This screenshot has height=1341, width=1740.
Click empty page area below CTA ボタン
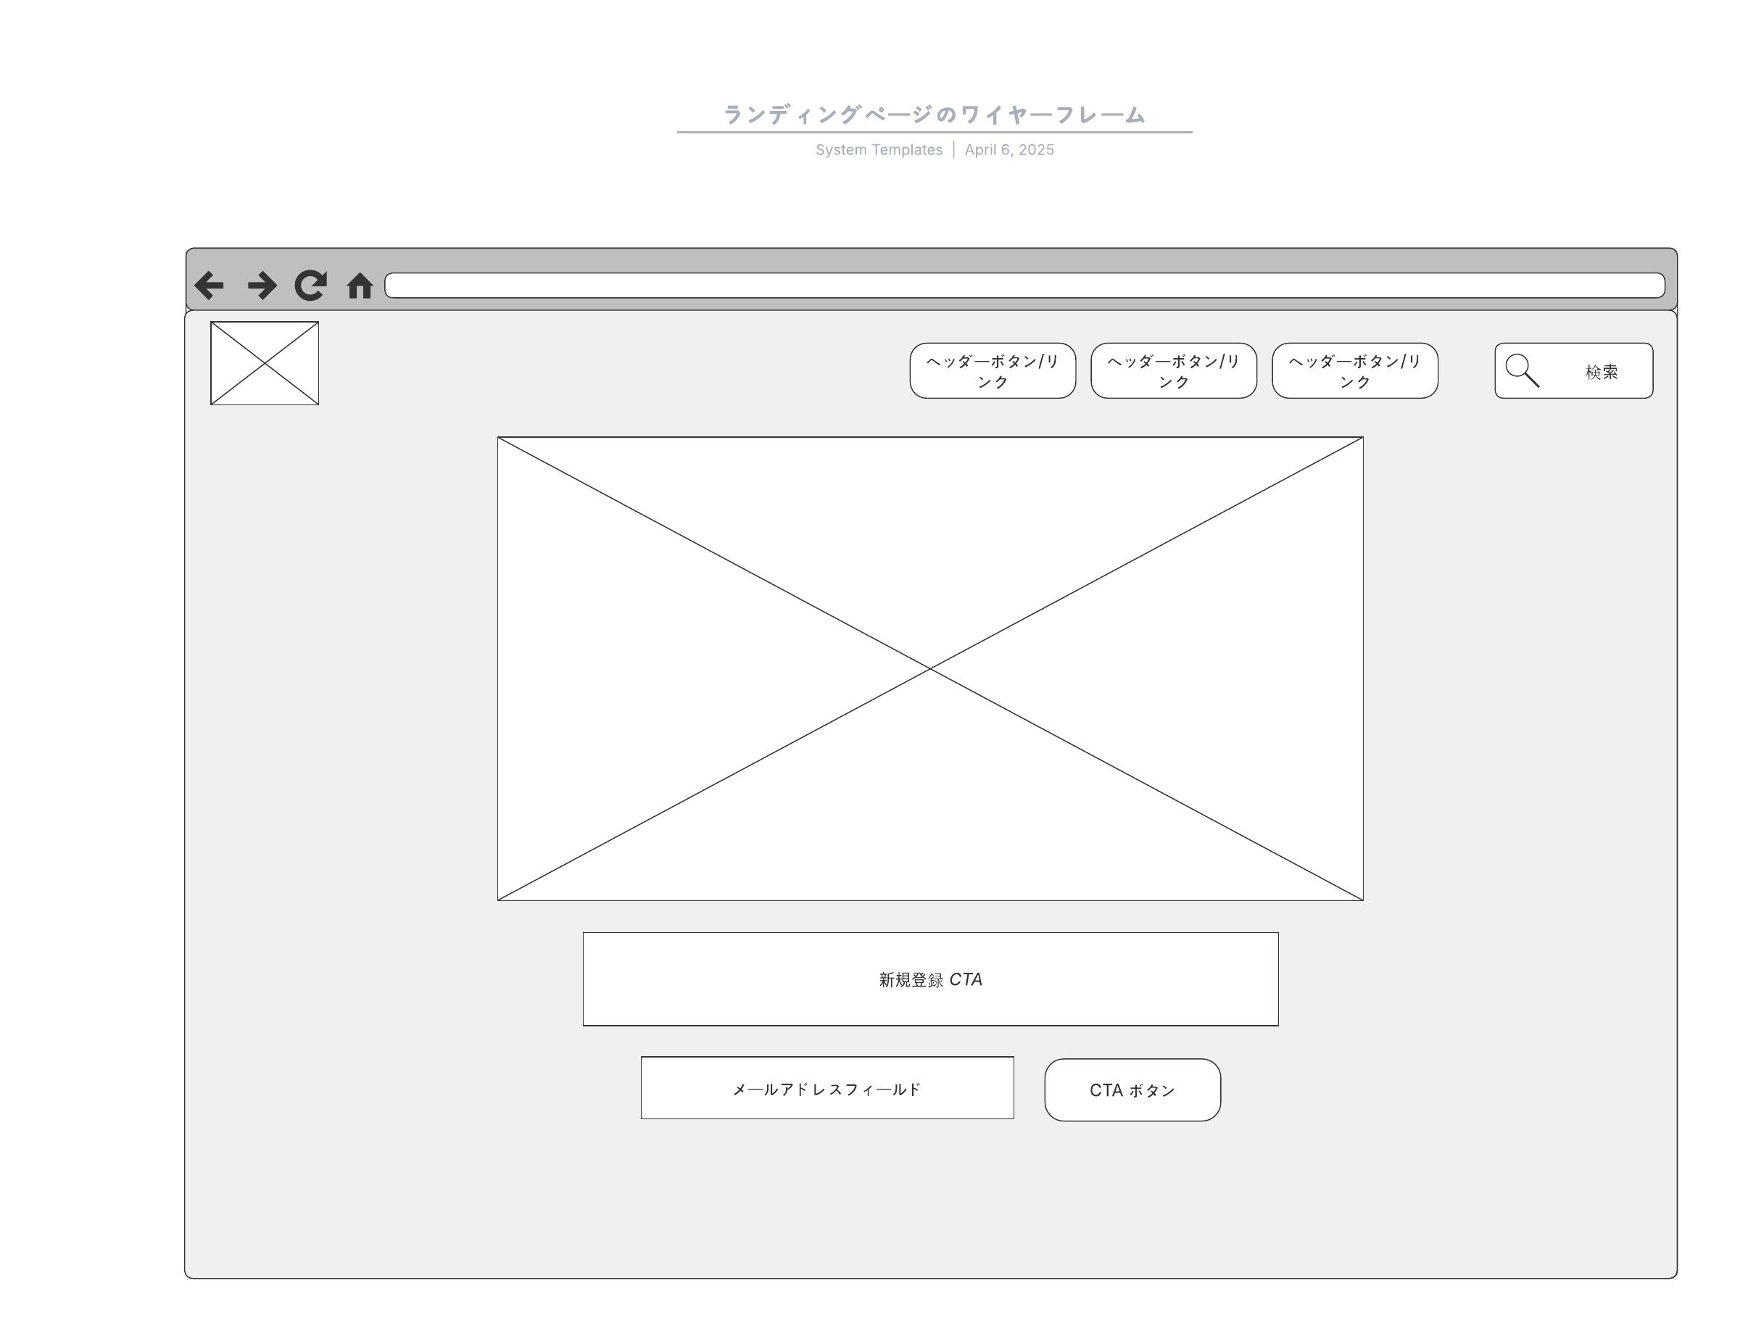1132,1195
